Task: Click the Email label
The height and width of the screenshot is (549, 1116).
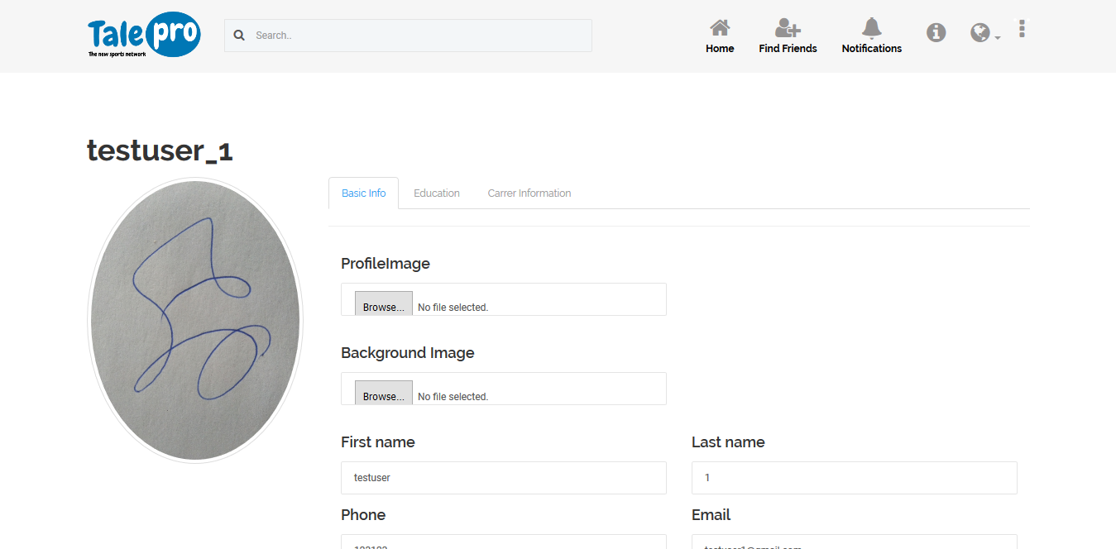Action: coord(711,515)
